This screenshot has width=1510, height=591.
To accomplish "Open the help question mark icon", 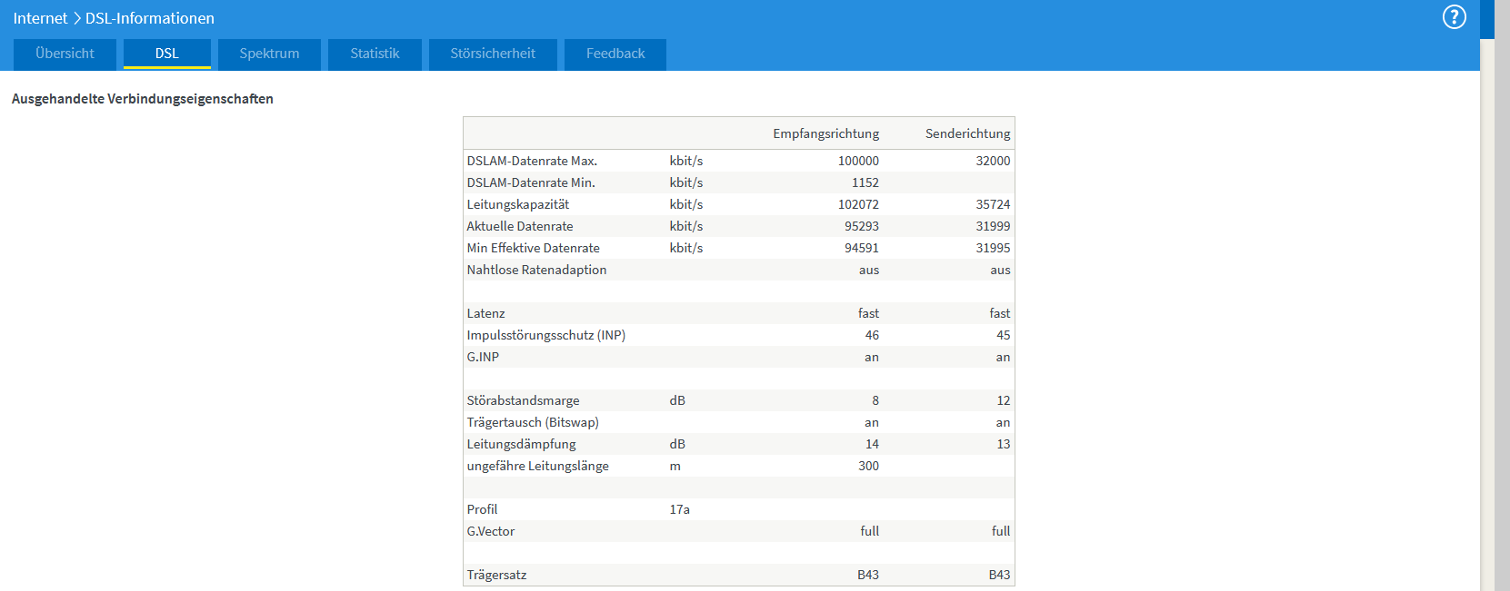I will 1455,17.
